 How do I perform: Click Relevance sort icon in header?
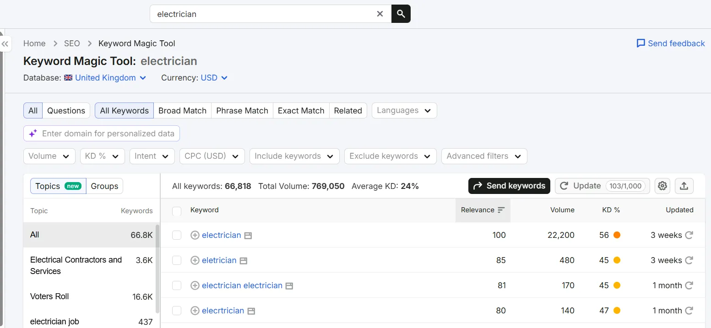pyautogui.click(x=501, y=210)
